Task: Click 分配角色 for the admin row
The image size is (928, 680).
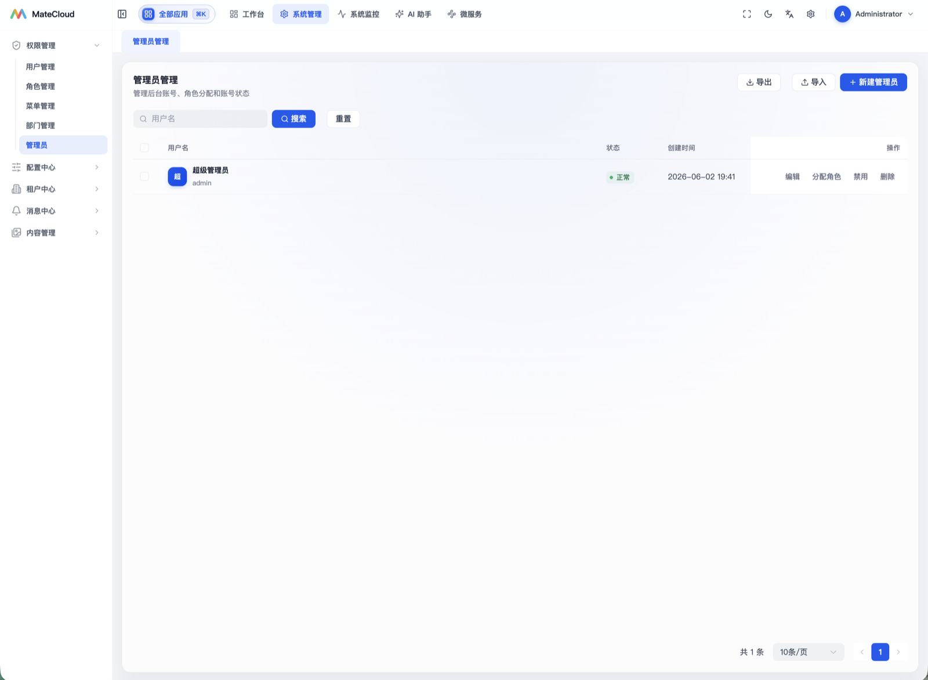Action: click(826, 177)
